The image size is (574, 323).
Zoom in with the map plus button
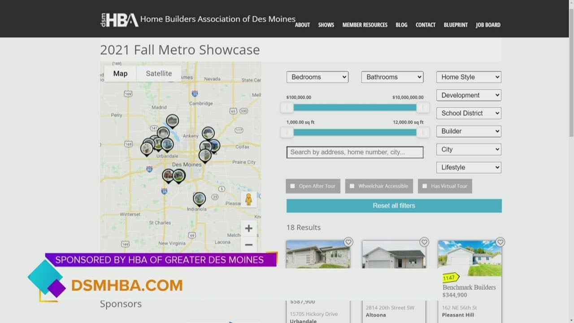pos(248,228)
